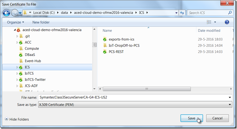Click the IoT-DropOff-to-PCS folder icon
This screenshot has width=237, height=129.
[x=105, y=45]
